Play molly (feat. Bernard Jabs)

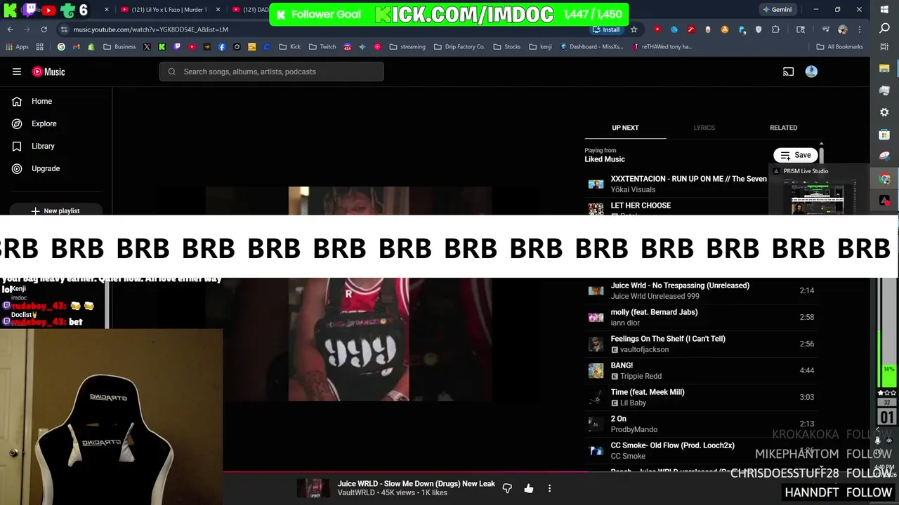point(702,317)
